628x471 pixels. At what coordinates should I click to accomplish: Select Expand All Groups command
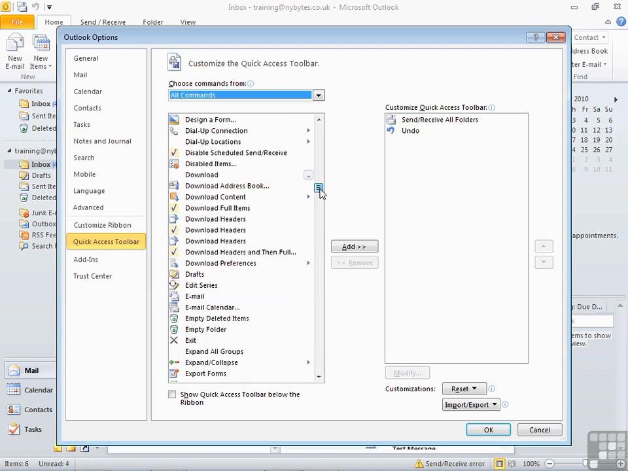point(240,351)
